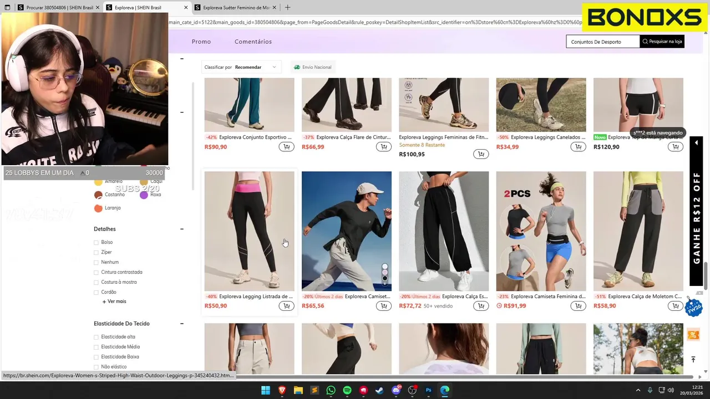Add Calça Flare R$66,99 to cart

click(x=383, y=147)
